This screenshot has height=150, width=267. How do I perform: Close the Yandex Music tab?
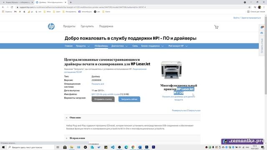(32, 2)
